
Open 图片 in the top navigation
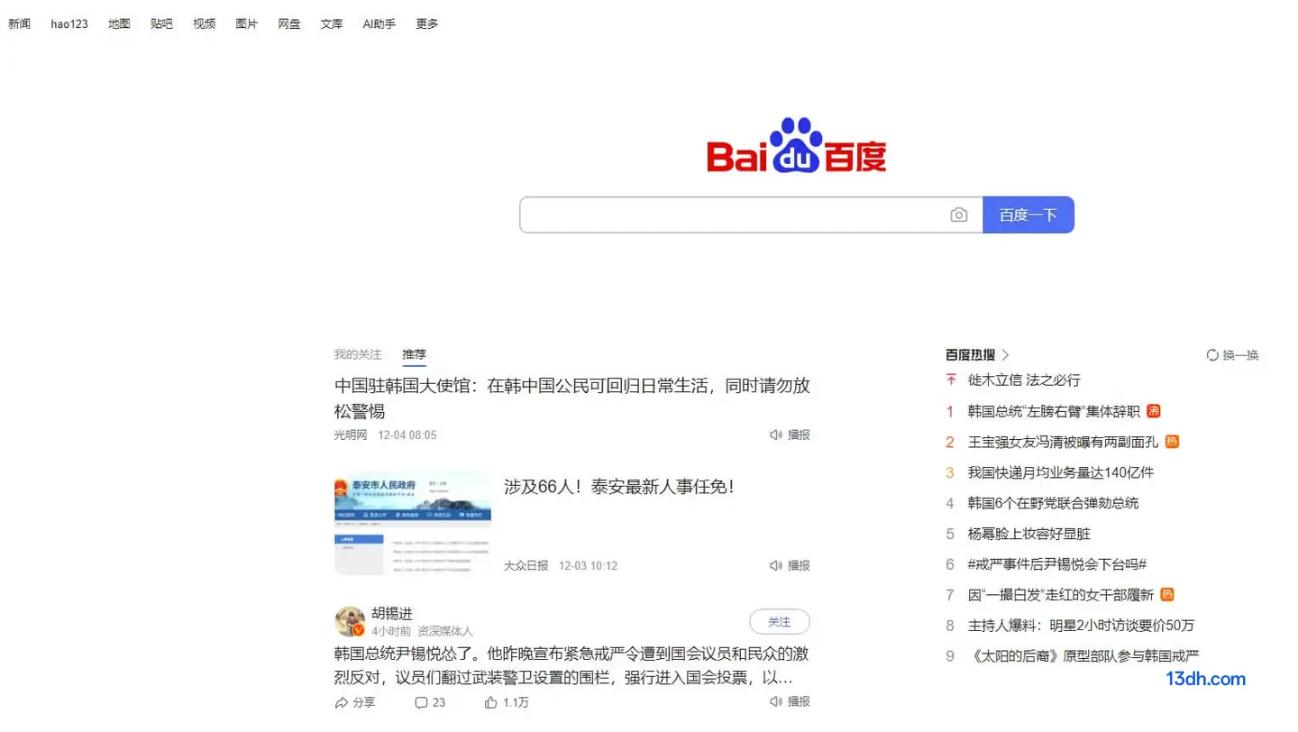tap(247, 24)
